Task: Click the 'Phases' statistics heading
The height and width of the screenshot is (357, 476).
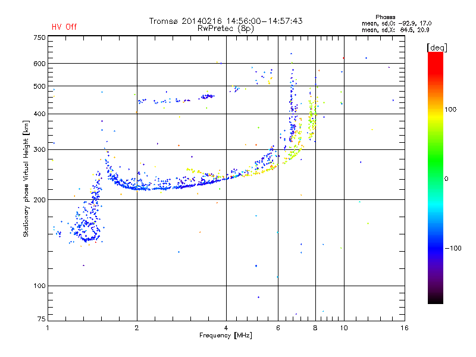Action: (385, 17)
